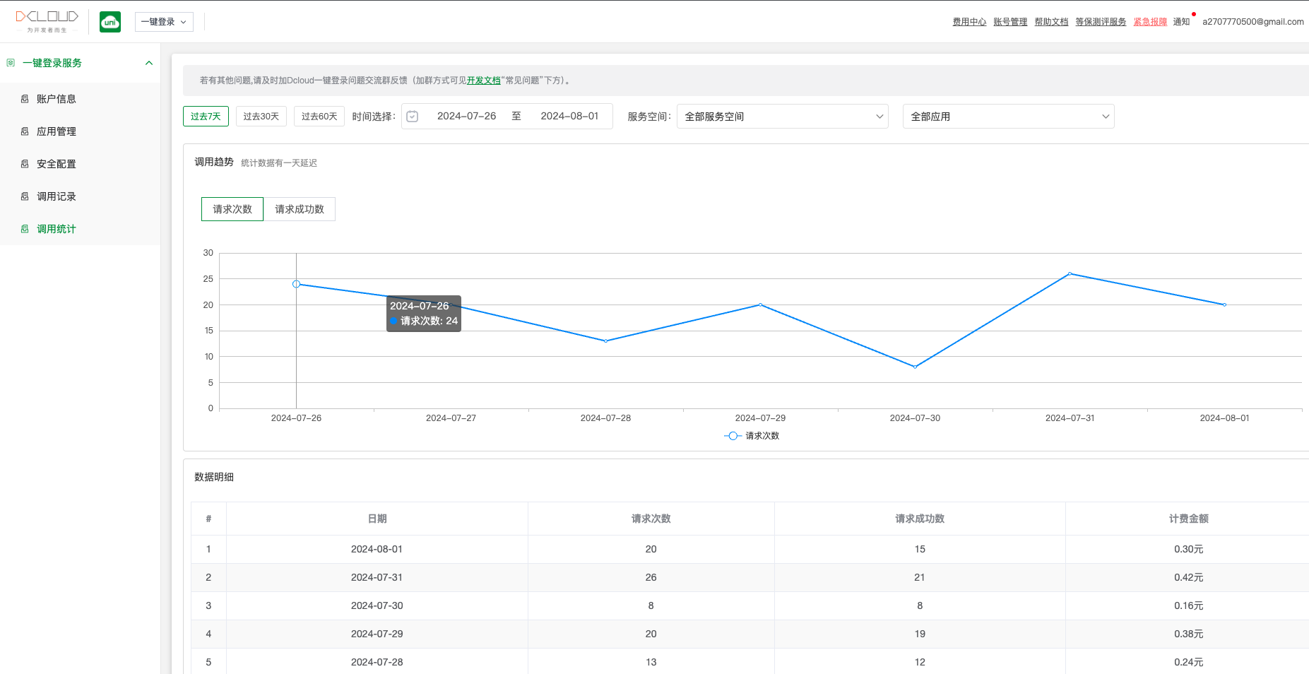This screenshot has height=674, width=1309.
Task: Click the green uni cloud icon
Action: pos(110,22)
